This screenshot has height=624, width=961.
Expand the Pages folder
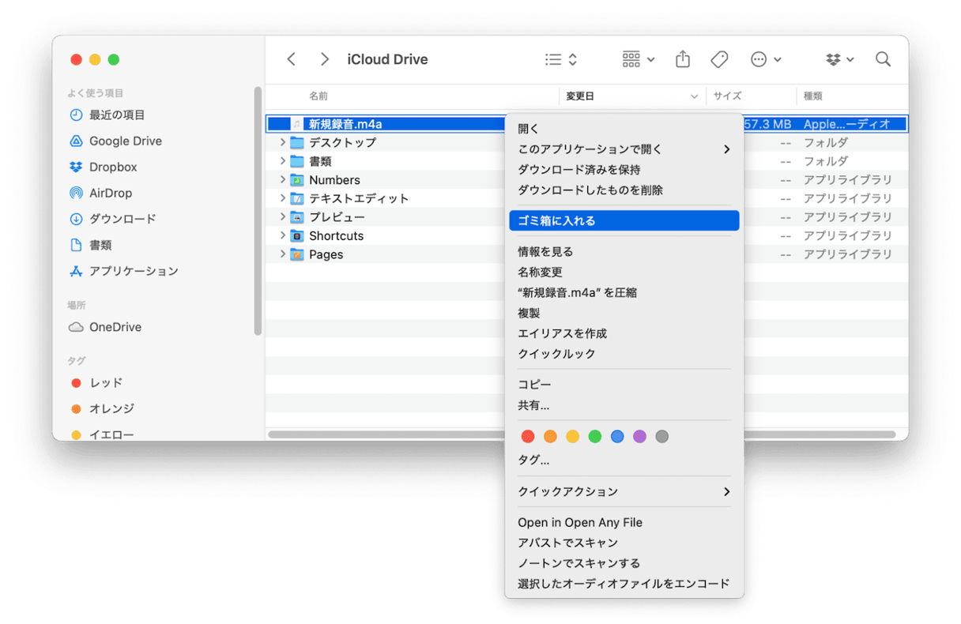point(282,254)
